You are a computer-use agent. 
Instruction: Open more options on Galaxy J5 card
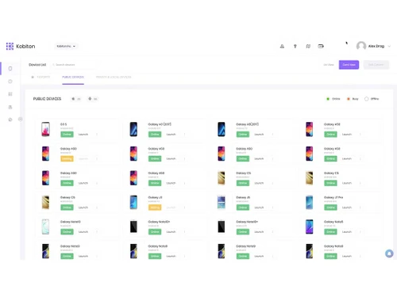tap(272, 208)
